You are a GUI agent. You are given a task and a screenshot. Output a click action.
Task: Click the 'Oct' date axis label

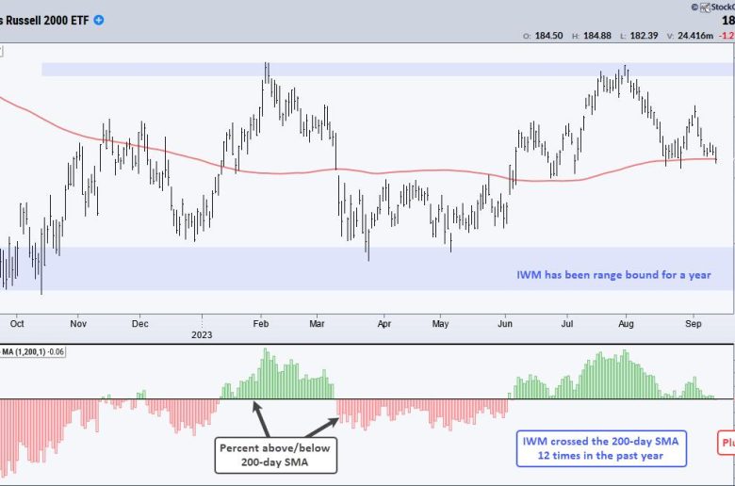pos(17,324)
